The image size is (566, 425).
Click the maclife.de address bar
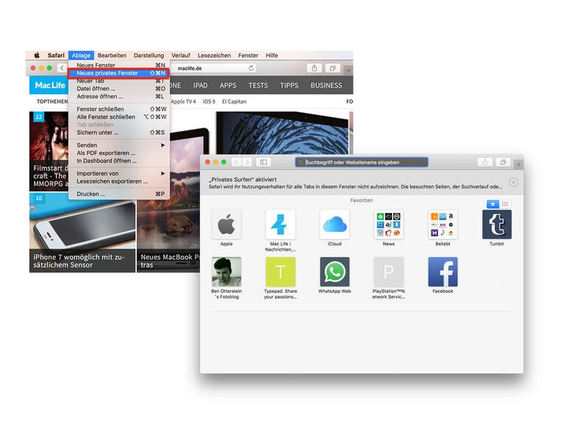213,68
